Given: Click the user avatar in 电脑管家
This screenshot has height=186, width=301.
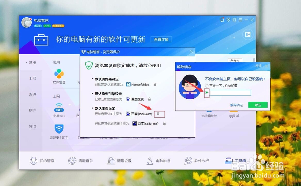Looking at the screenshot, I should [27, 22].
